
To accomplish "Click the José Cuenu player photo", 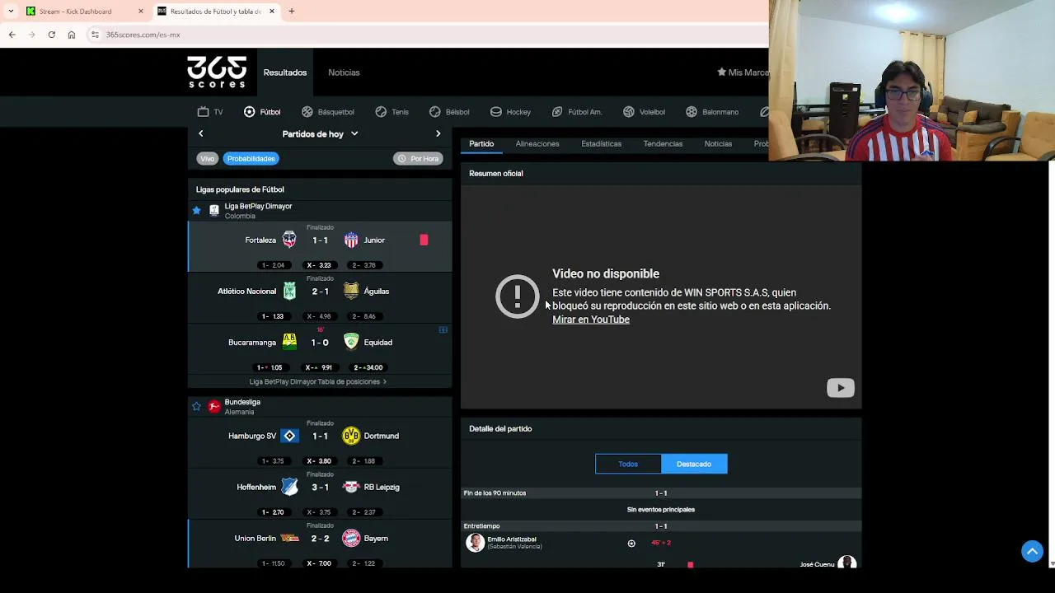I will tap(846, 563).
